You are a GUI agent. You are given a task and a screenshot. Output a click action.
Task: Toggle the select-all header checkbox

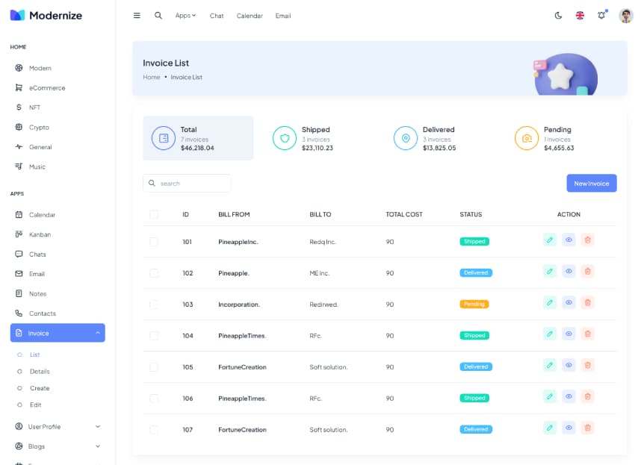tap(154, 215)
